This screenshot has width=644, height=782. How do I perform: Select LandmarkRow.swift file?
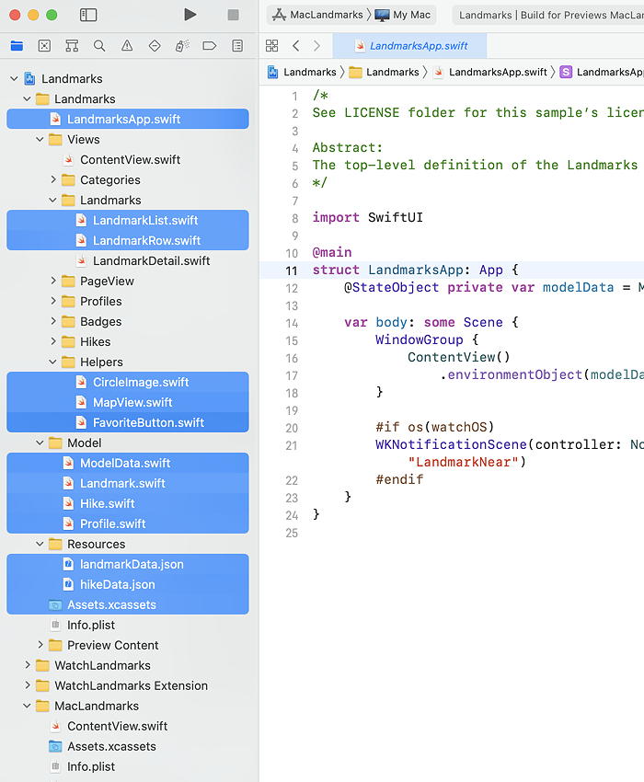[x=128, y=240]
